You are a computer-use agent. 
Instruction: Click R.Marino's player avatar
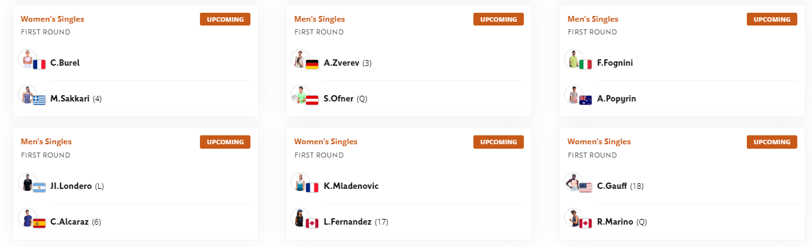click(x=573, y=218)
